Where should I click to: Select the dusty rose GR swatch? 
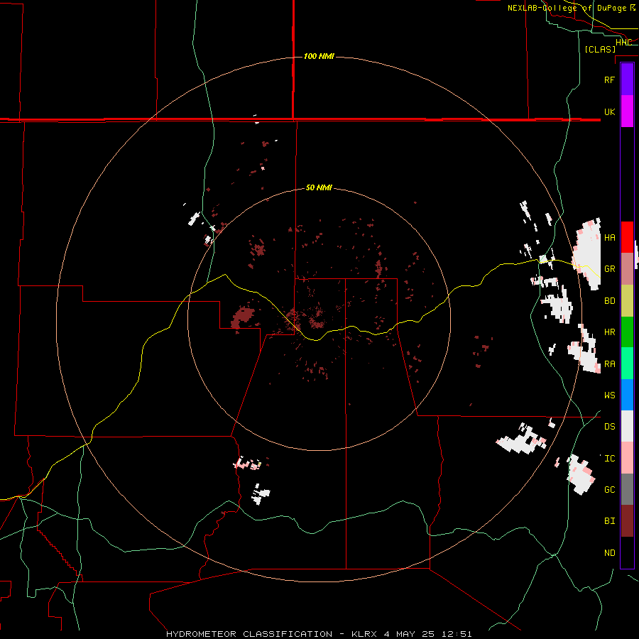click(x=627, y=269)
